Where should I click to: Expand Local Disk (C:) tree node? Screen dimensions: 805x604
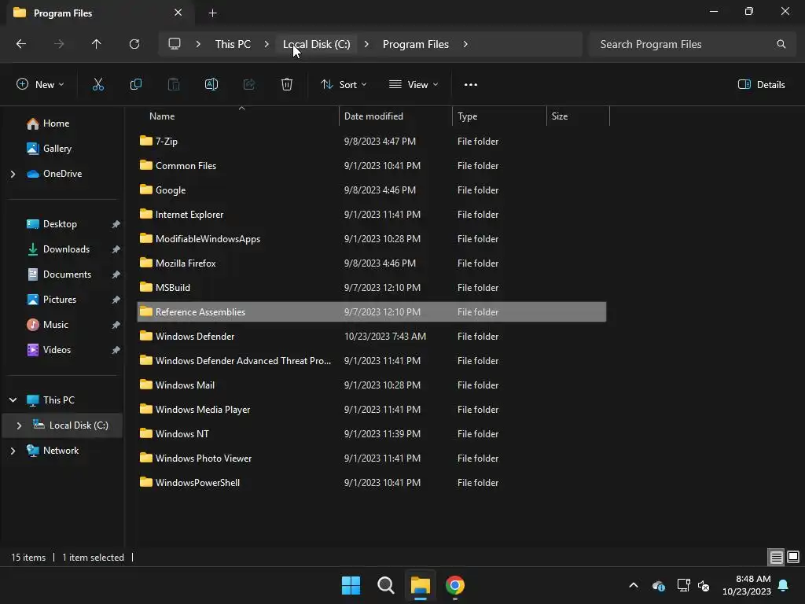[x=19, y=425]
